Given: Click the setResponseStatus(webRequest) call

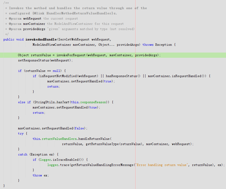Looking at the screenshot, I should click(x=45, y=60).
